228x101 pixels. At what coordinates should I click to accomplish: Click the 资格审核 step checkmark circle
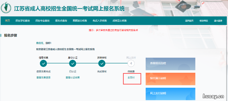(102, 63)
